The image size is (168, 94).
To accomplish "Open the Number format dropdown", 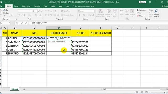I will pos(94,11).
